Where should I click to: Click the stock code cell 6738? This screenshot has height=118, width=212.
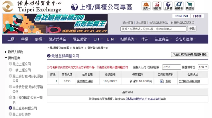coord(67,81)
